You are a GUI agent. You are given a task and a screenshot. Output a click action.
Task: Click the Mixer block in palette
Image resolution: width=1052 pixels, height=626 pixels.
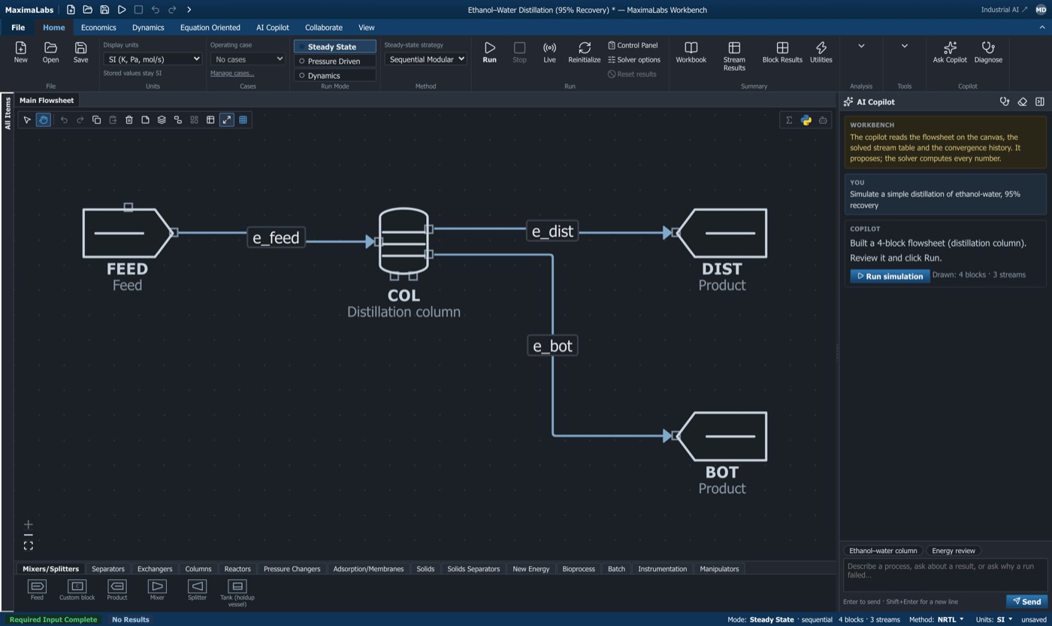pos(157,590)
